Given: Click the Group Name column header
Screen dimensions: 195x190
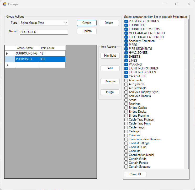Looking at the screenshot, I should 27,48.
